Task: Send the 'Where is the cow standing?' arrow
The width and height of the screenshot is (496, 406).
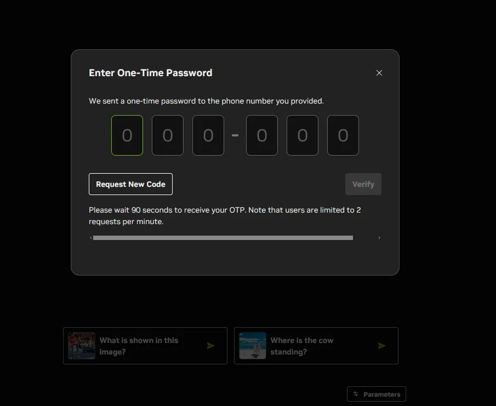Action: pyautogui.click(x=382, y=346)
